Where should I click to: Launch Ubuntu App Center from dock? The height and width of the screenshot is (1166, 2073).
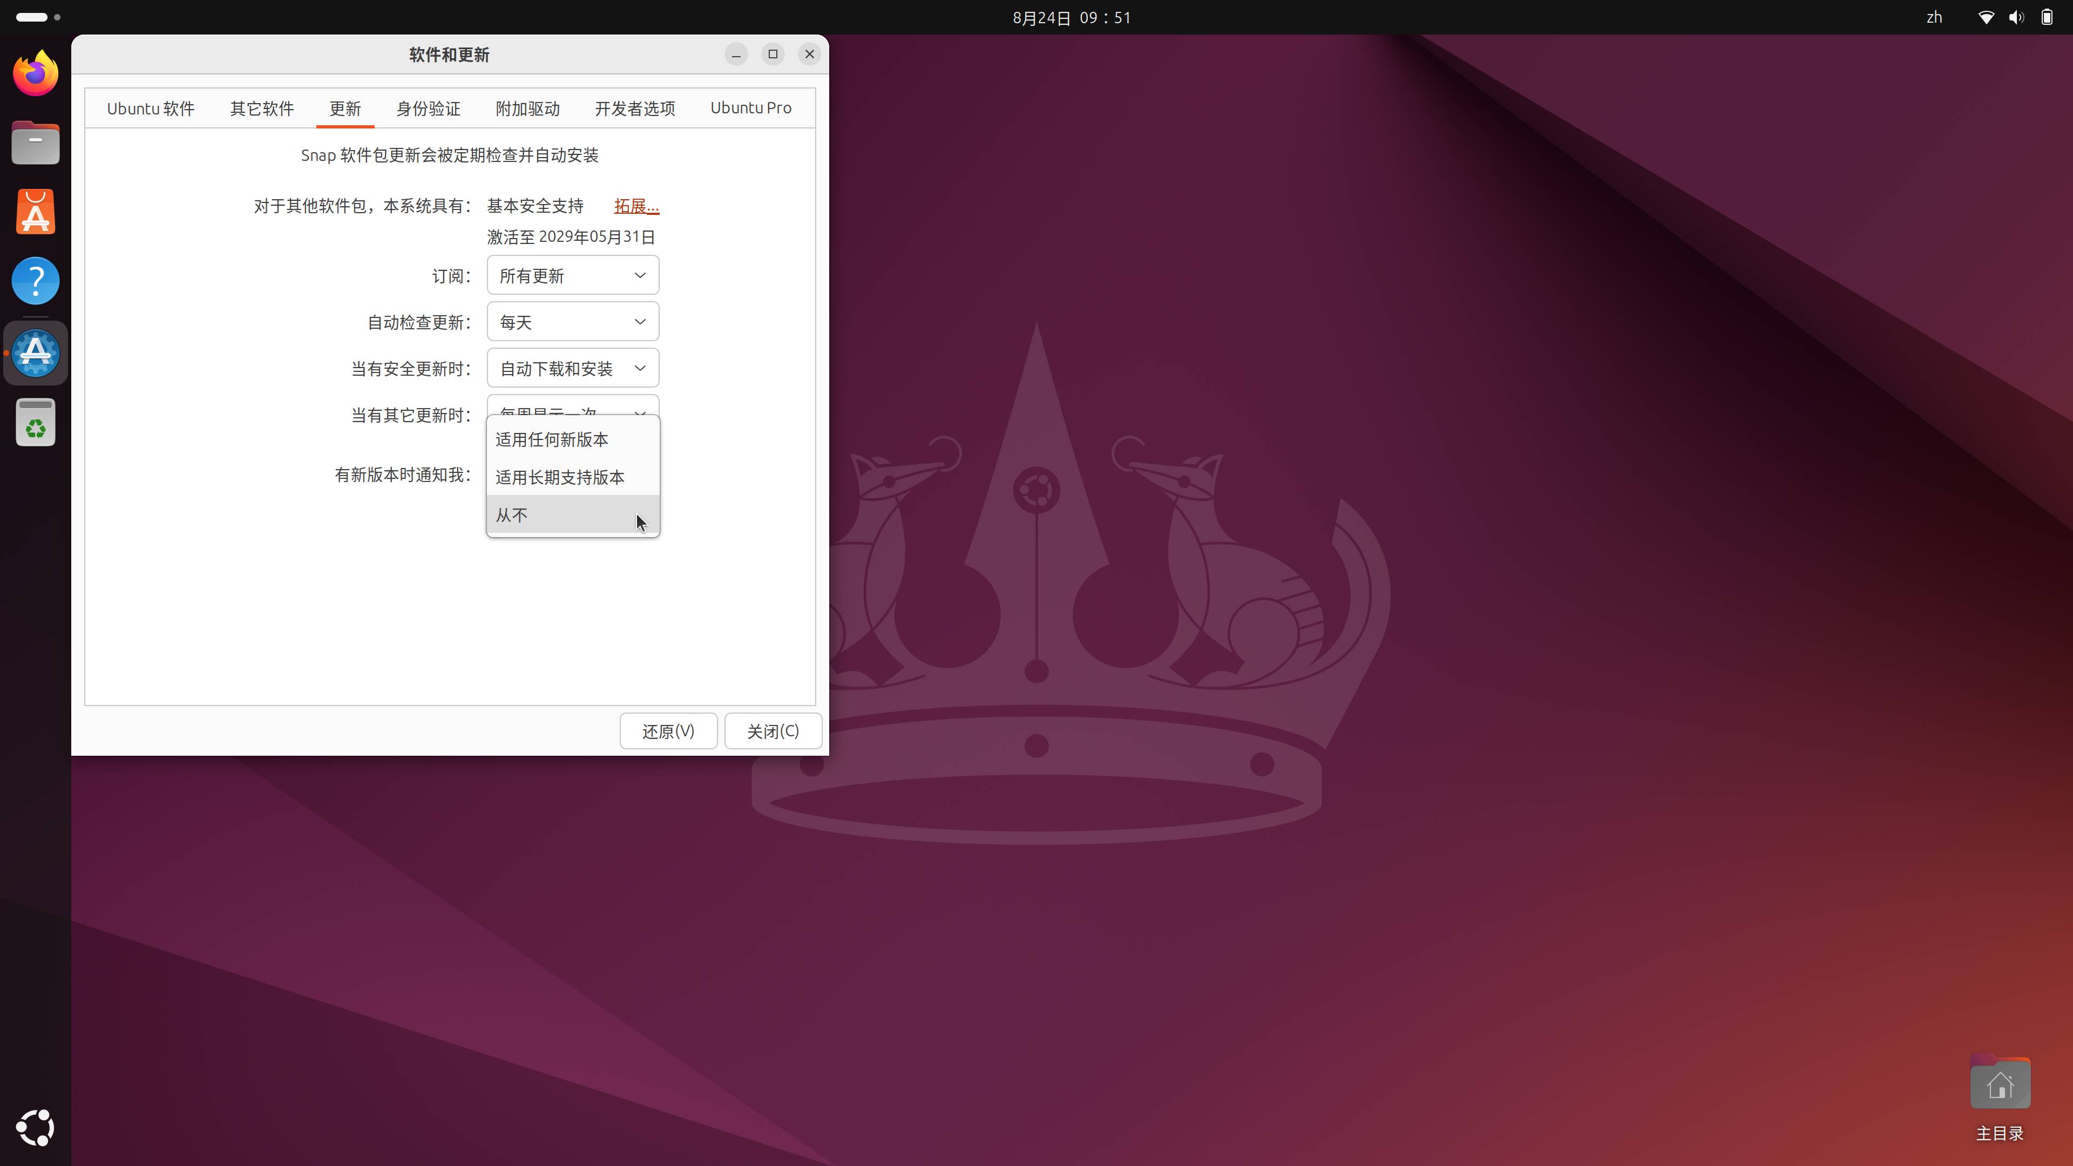pyautogui.click(x=36, y=212)
